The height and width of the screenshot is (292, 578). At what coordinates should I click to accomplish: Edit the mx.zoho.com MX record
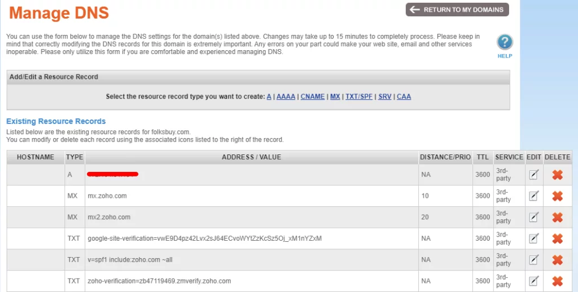click(533, 196)
